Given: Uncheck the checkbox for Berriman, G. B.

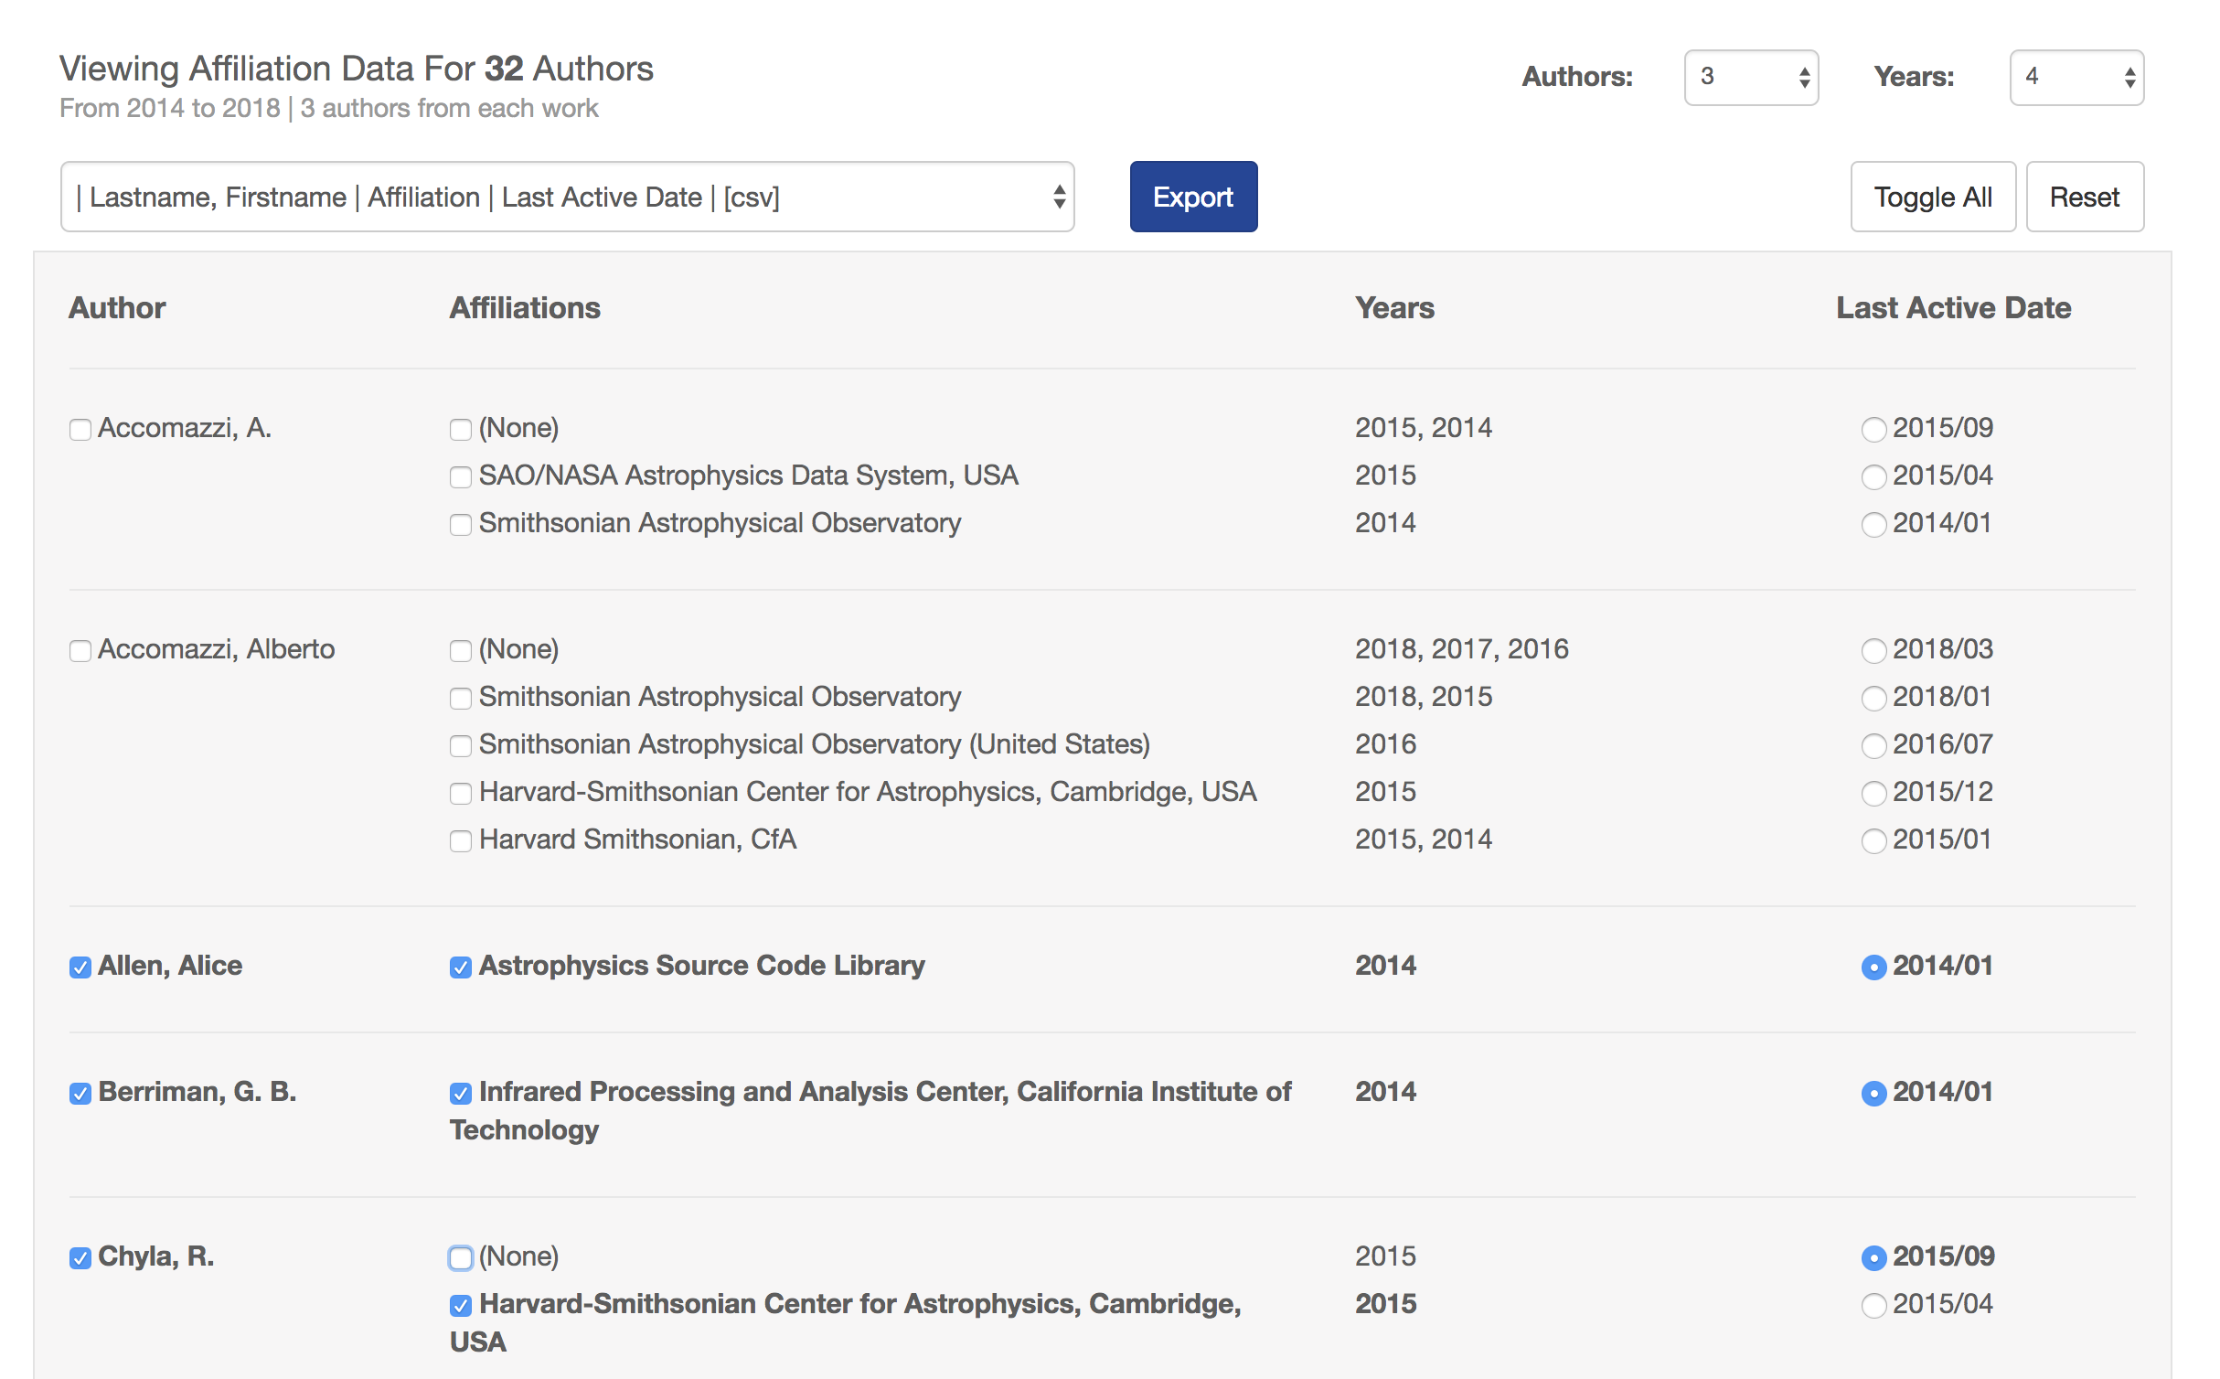Looking at the screenshot, I should coord(80,1092).
